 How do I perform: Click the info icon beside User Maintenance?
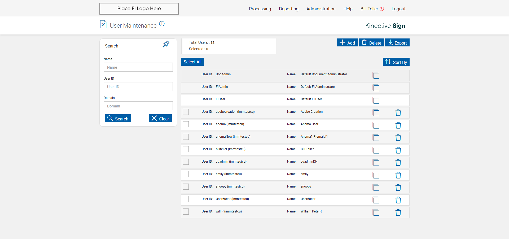point(162,24)
